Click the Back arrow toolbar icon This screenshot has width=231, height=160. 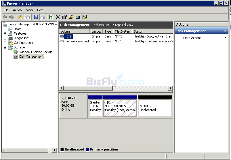pos(5,17)
